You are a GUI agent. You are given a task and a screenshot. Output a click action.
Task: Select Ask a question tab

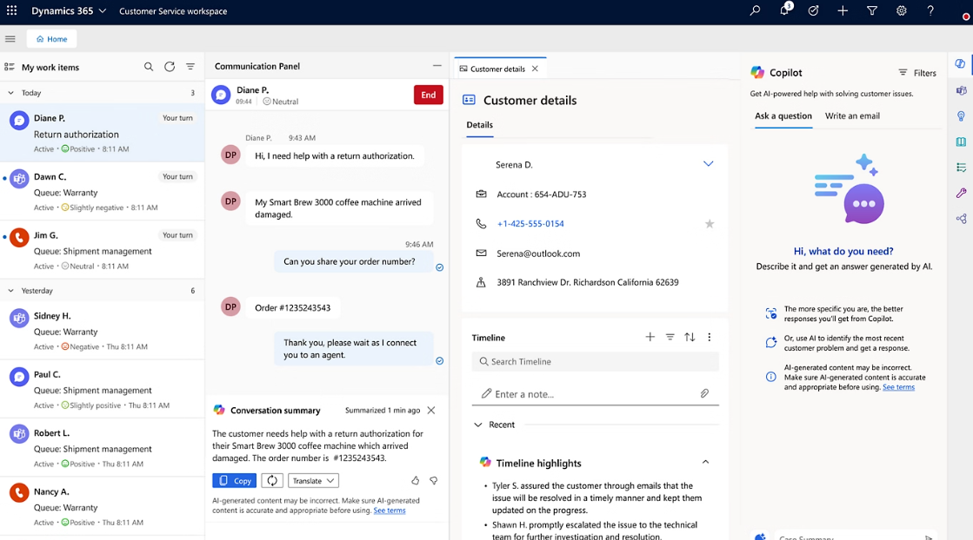click(783, 115)
